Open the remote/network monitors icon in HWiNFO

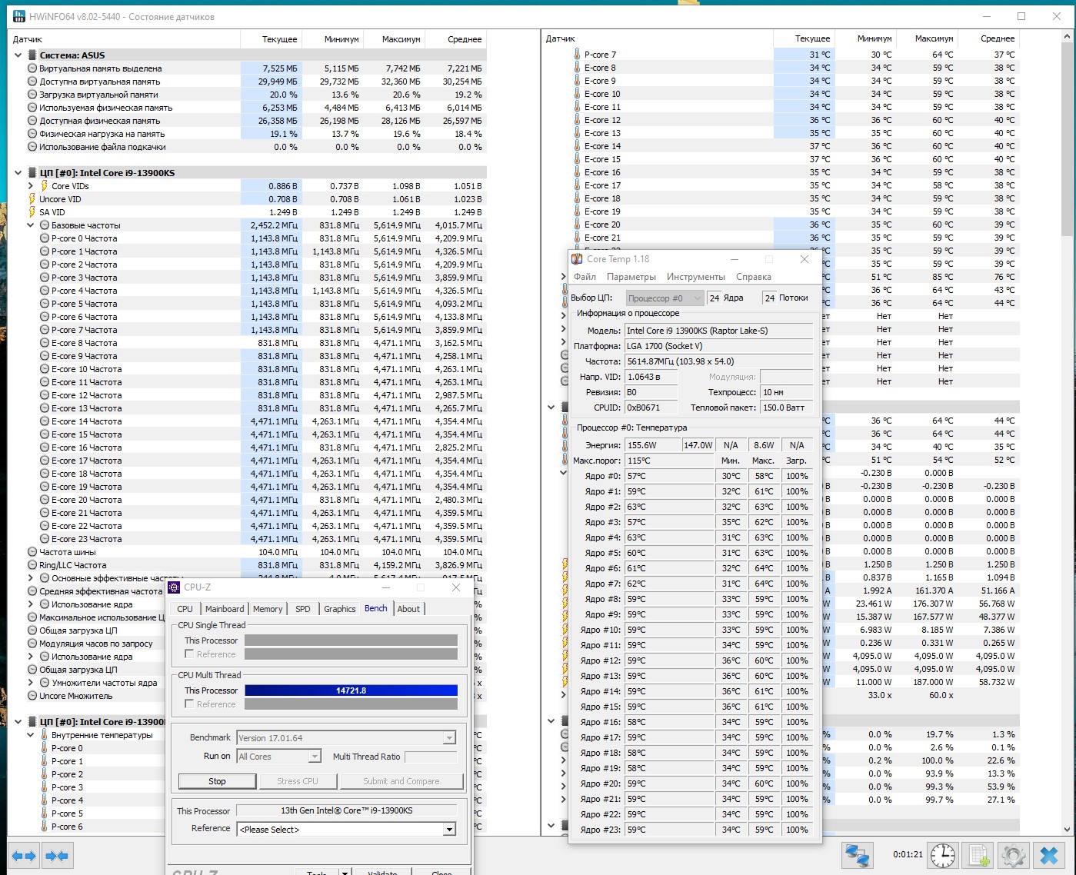click(x=857, y=855)
